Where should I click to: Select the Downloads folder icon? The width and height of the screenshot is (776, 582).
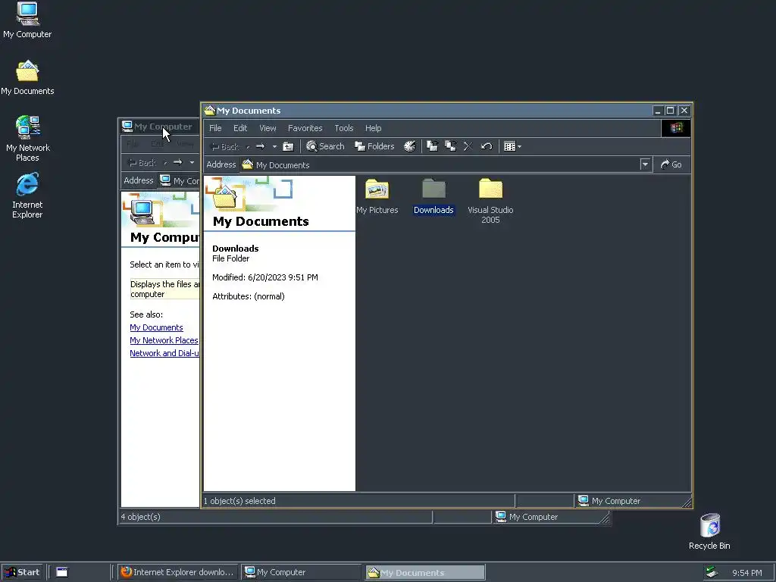[434, 189]
